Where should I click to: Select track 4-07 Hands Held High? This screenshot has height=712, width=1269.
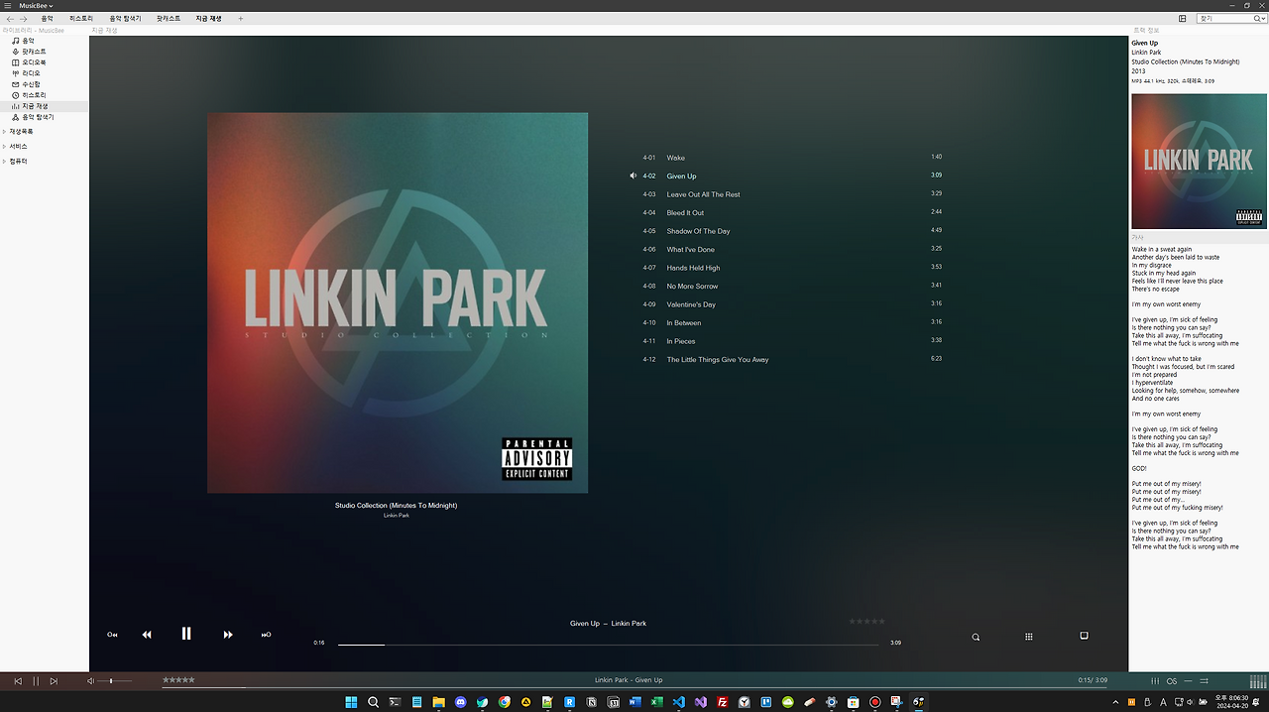[x=791, y=268]
